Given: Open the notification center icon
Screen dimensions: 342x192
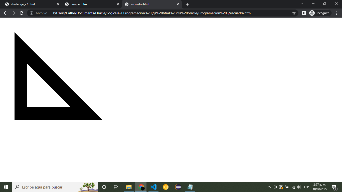Looking at the screenshot, I should pos(334,187).
